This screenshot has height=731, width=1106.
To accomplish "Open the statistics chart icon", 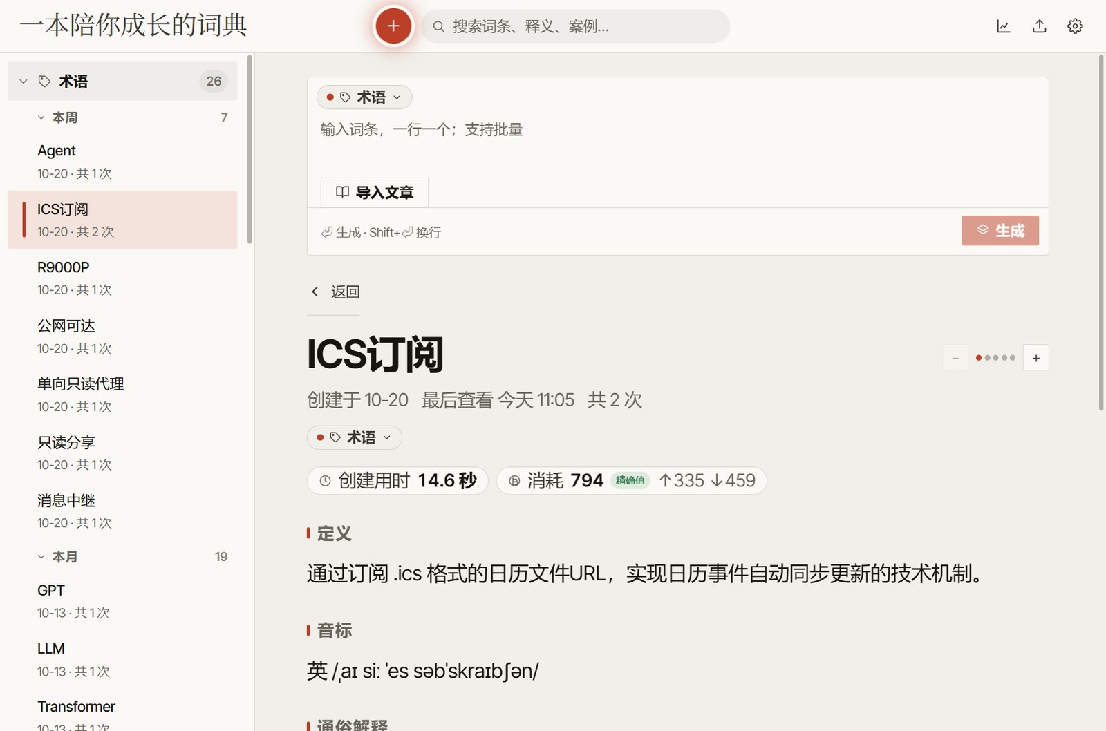I will pos(1004,26).
